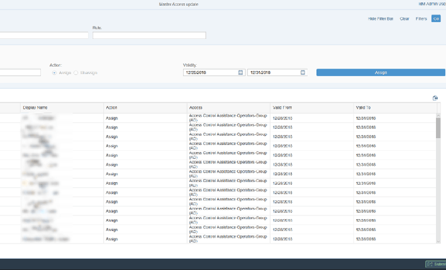Select the Assign radio button
This screenshot has width=446, height=270.
54,73
